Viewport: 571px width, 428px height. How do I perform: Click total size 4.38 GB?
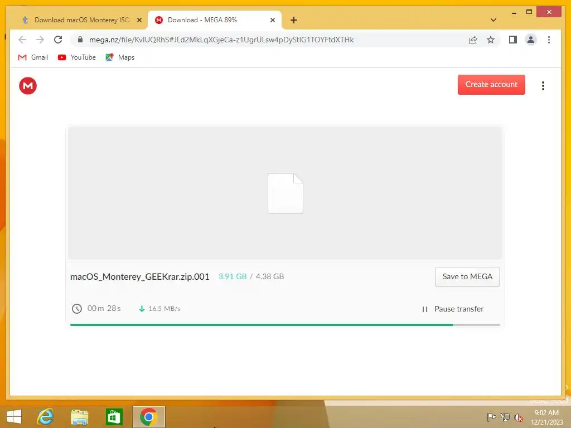pyautogui.click(x=269, y=276)
